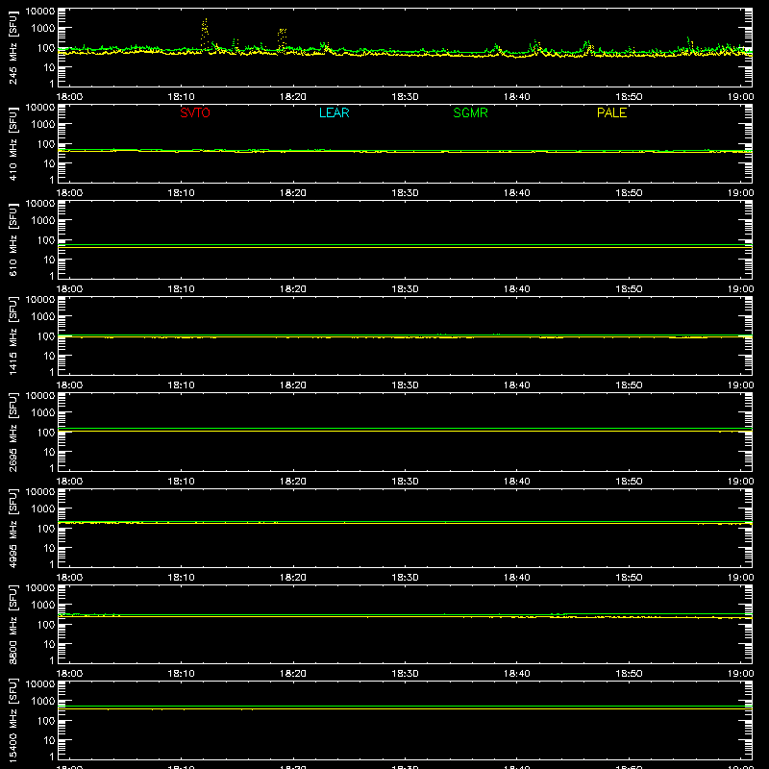Select the 8800 MHz [SFU] axis title
Image resolution: width=769 pixels, height=769 pixels.
click(13, 625)
